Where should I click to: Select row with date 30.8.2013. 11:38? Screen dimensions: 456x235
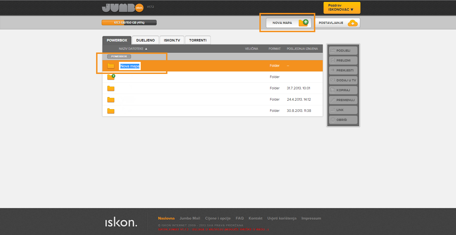coord(213,111)
